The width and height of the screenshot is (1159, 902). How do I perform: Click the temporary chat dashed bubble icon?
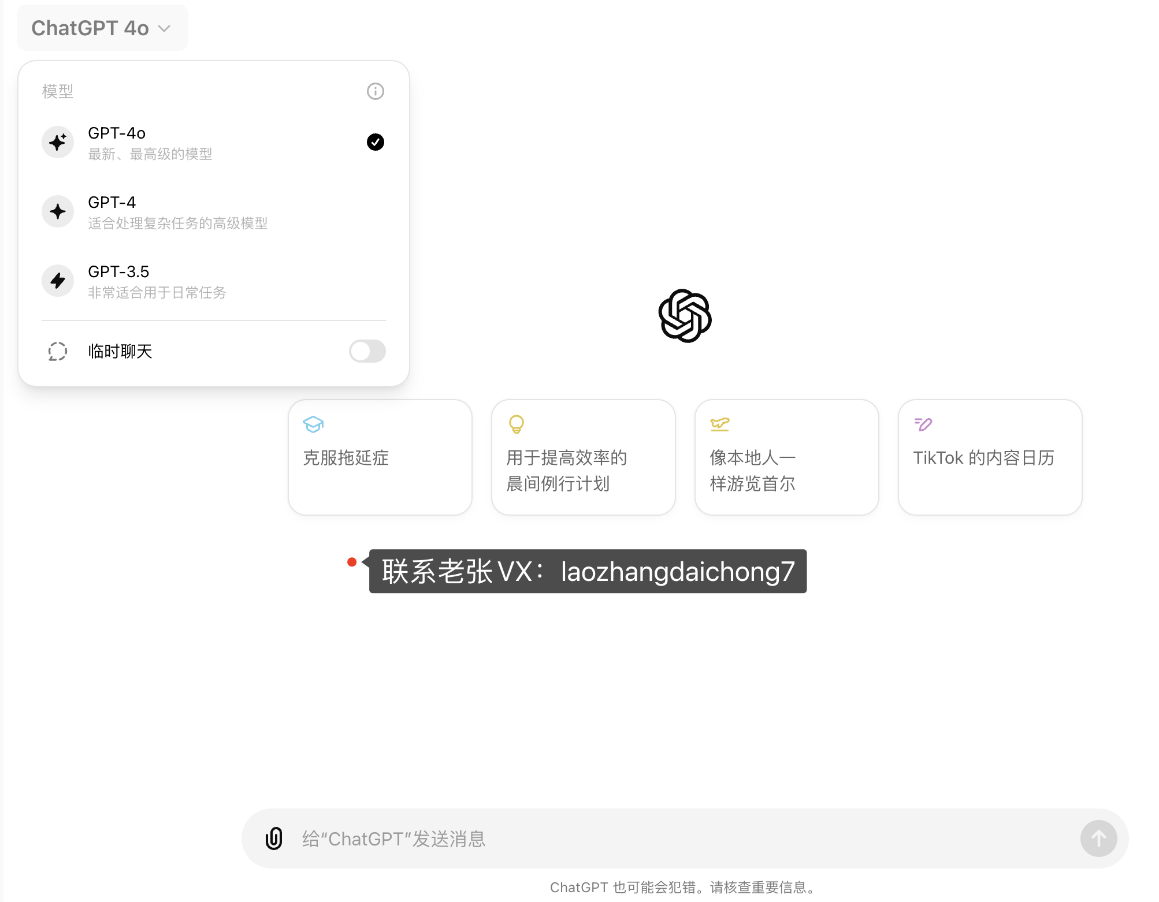tap(58, 351)
